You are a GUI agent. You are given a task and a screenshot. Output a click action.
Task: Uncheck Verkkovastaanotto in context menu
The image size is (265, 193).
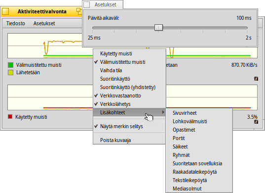pos(129,96)
